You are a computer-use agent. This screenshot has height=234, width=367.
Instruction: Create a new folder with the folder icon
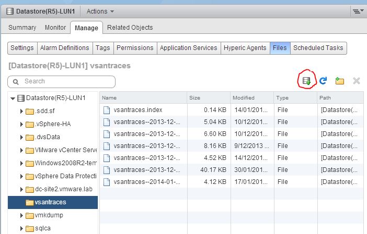point(340,81)
